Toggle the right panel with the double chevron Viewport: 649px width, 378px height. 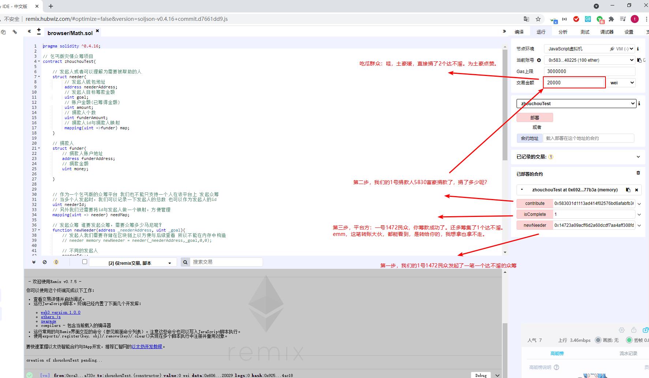pos(504,31)
